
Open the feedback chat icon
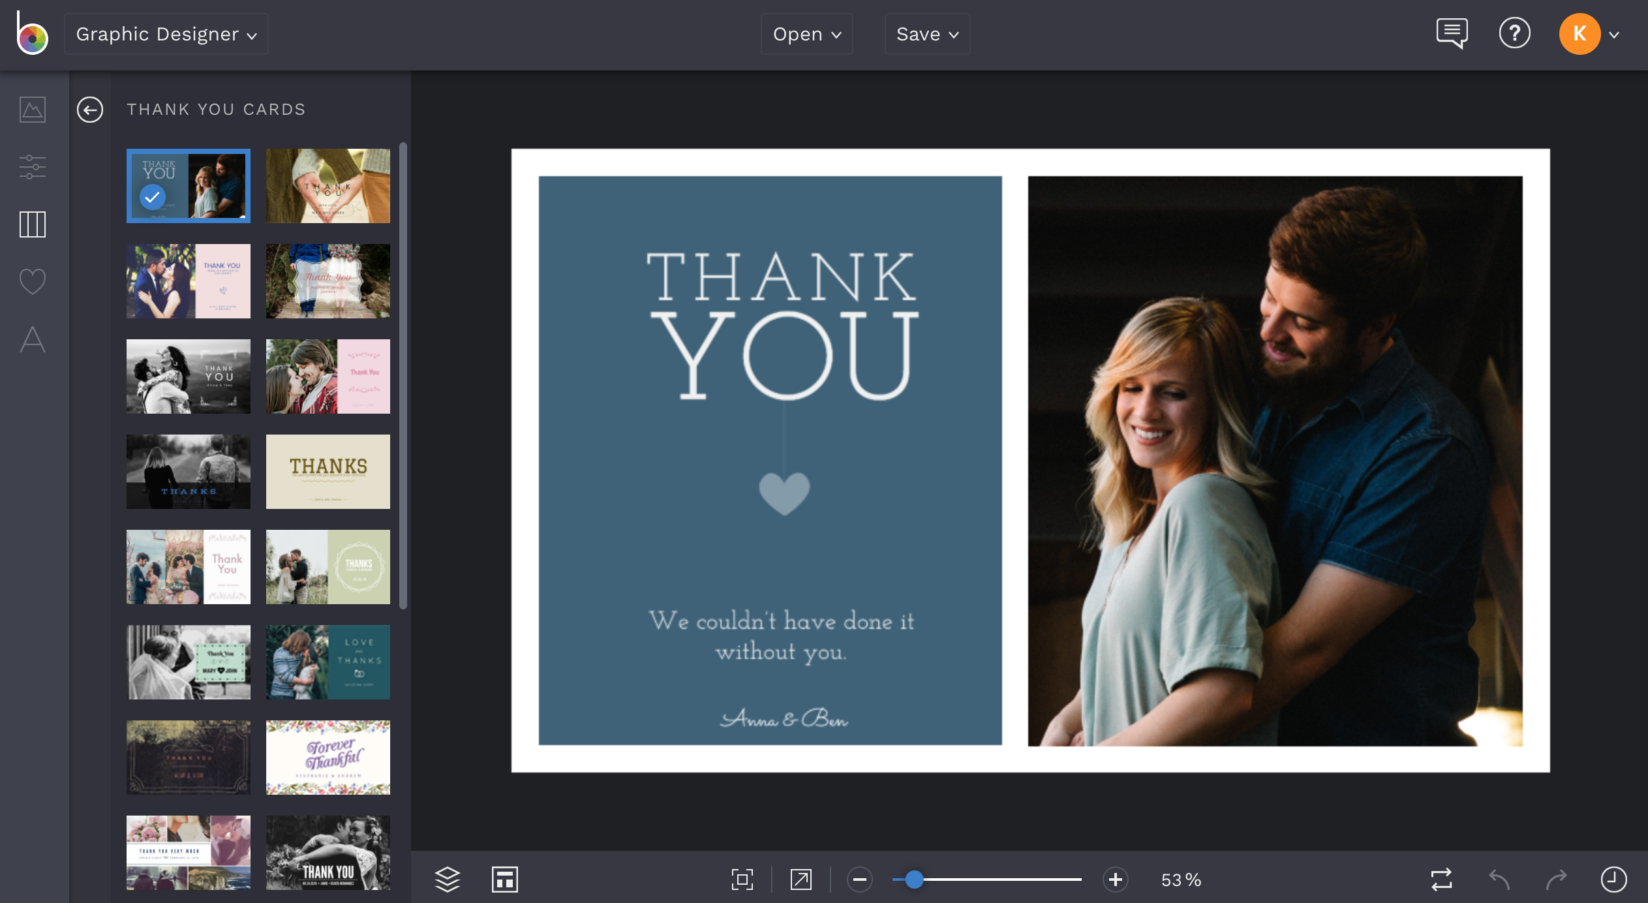pos(1452,33)
